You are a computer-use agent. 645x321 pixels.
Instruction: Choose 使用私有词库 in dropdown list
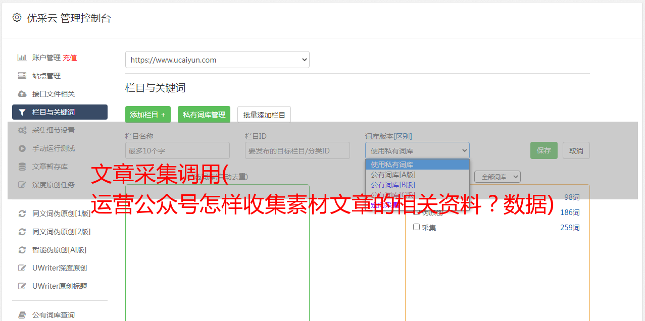[x=417, y=165]
